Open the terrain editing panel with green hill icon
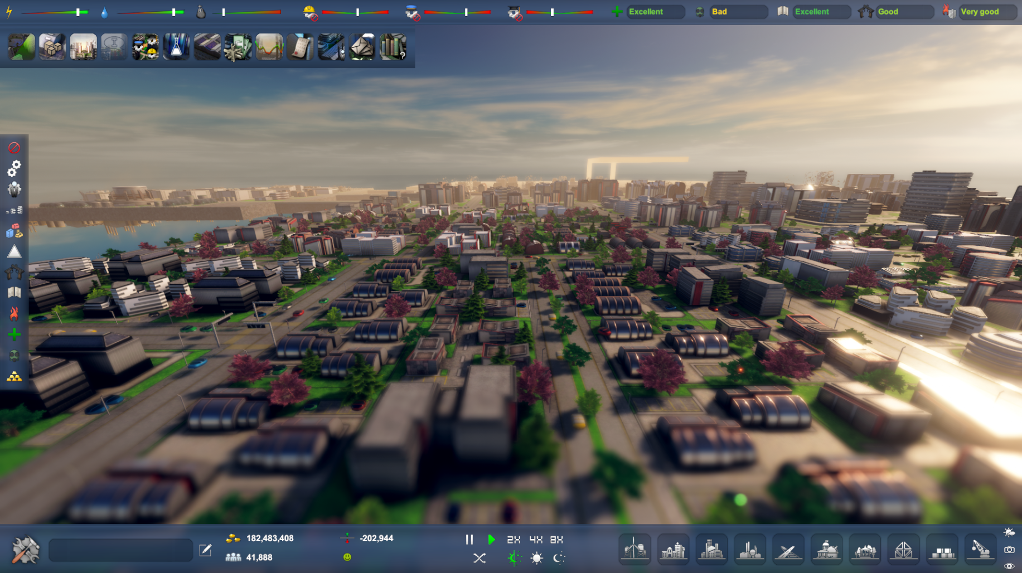1022x573 pixels. pyautogui.click(x=22, y=47)
